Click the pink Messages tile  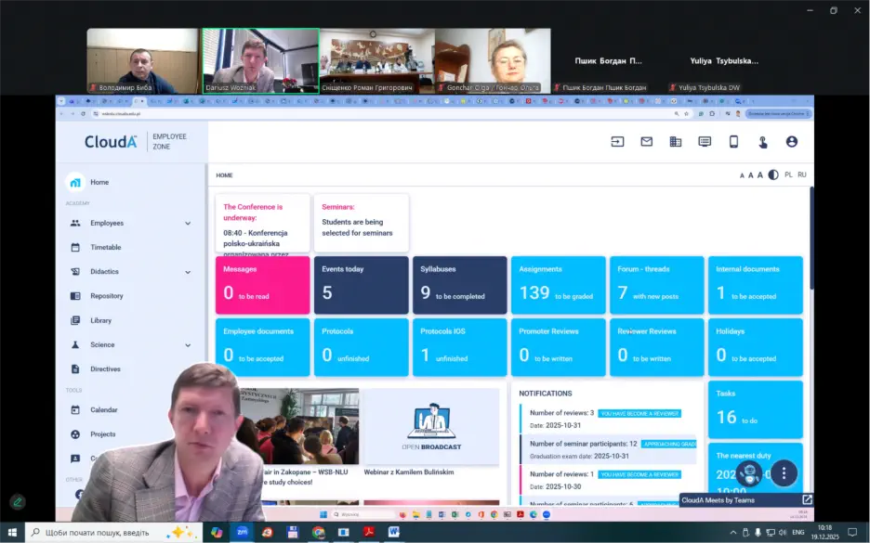(262, 285)
